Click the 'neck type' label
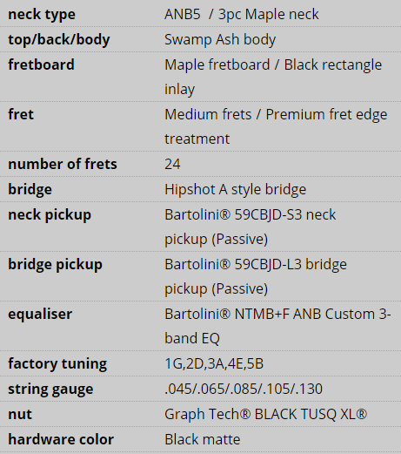The width and height of the screenshot is (401, 454). [42, 15]
